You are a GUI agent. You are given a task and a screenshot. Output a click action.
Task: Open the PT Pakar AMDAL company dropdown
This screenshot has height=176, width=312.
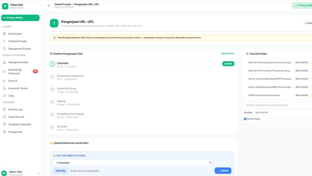[x=20, y=18]
